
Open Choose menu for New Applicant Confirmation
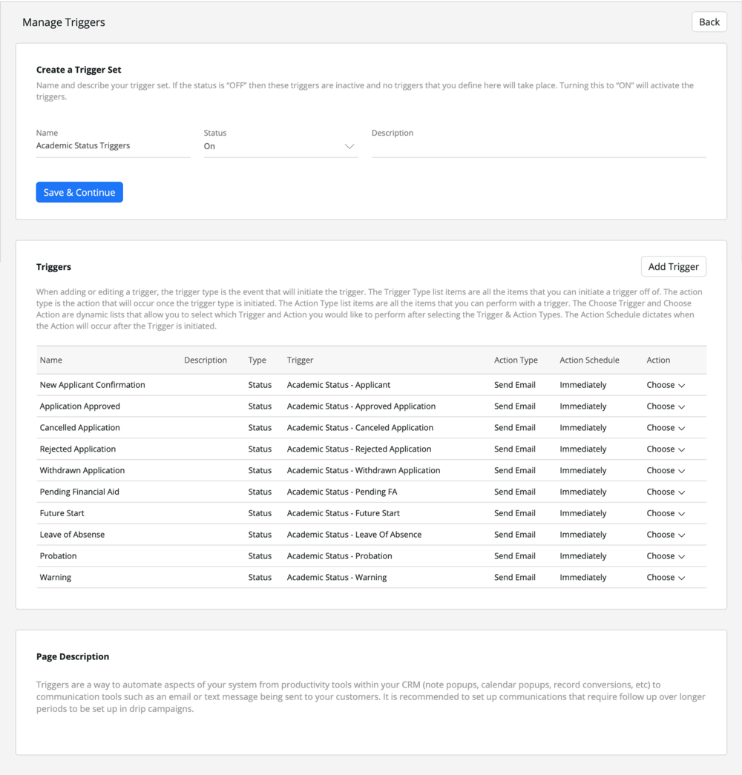point(666,385)
